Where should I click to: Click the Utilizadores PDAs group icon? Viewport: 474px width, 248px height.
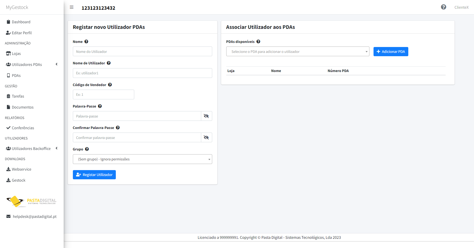click(x=8, y=65)
